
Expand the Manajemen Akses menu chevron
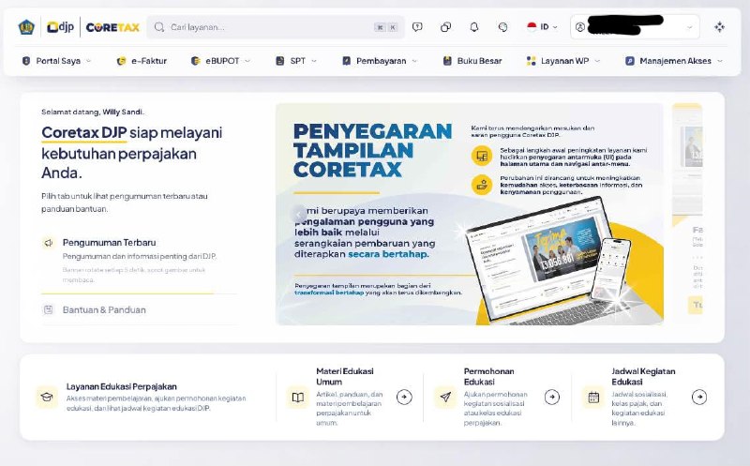pyautogui.click(x=720, y=61)
